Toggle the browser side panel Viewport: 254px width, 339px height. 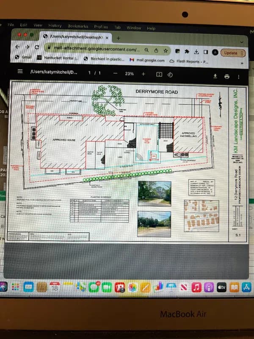tap(205, 52)
